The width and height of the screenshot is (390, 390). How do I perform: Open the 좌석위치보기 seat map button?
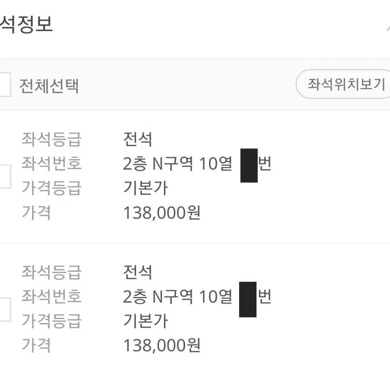point(343,84)
